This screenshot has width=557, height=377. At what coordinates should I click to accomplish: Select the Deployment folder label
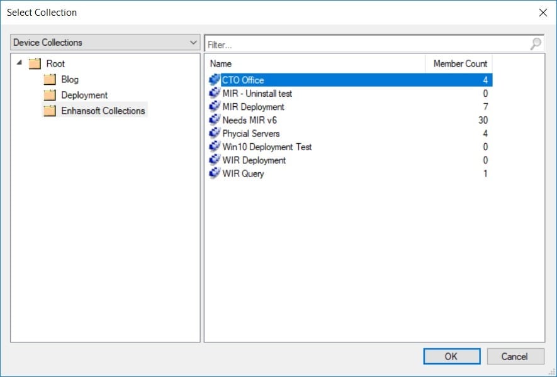84,95
